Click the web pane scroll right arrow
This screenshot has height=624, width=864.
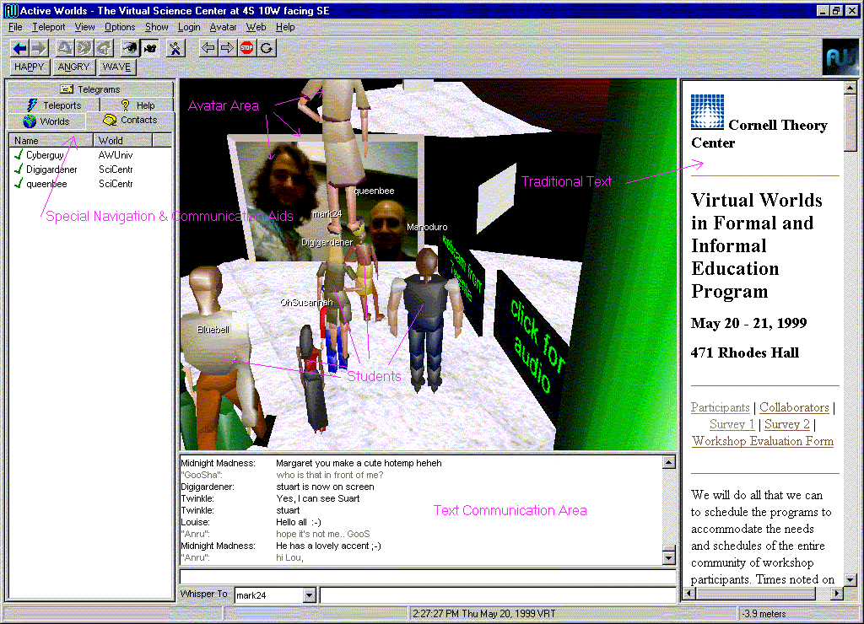pos(837,593)
